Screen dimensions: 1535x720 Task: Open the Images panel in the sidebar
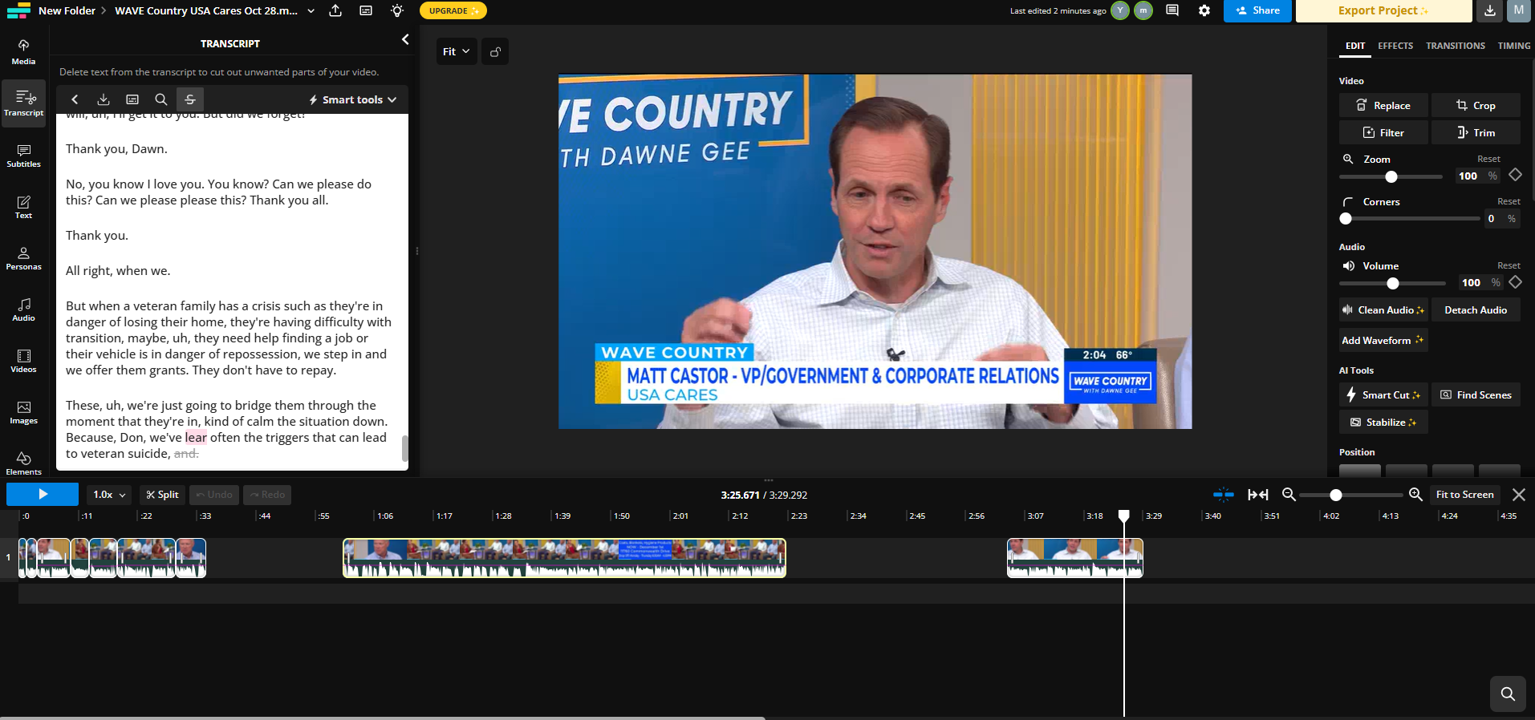coord(23,412)
